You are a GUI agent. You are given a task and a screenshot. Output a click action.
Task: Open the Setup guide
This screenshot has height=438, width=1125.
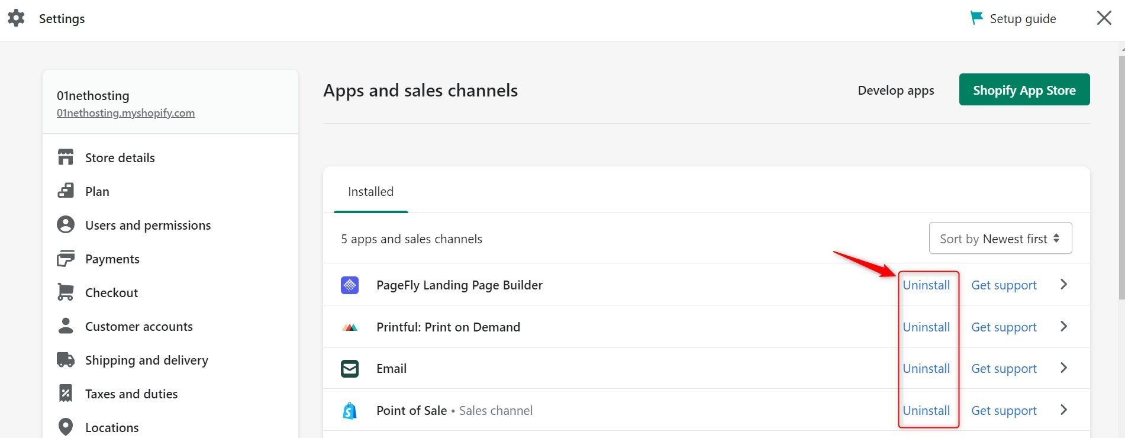point(1014,18)
